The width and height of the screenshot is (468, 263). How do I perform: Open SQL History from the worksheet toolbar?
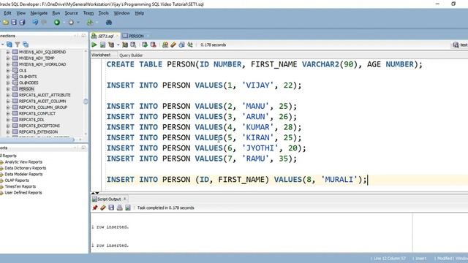[x=181, y=45]
